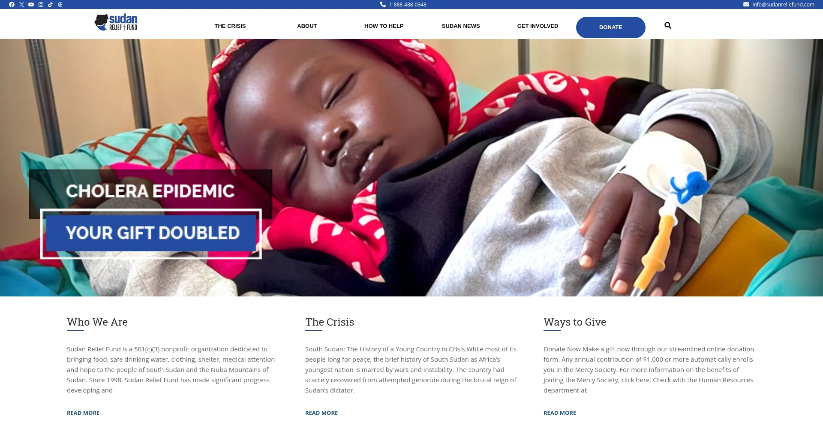
Task: Read more under Who We Are
Action: coord(83,413)
